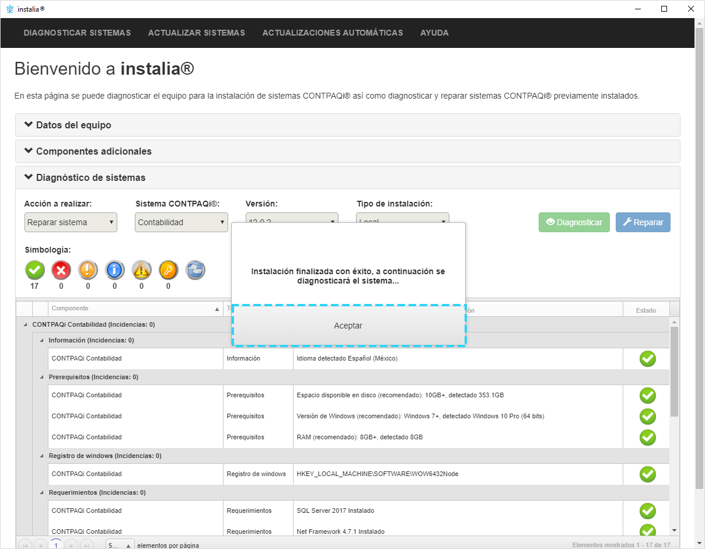The height and width of the screenshot is (549, 705).
Task: Click the green status check for SQL Server 2017
Action: tap(647, 511)
